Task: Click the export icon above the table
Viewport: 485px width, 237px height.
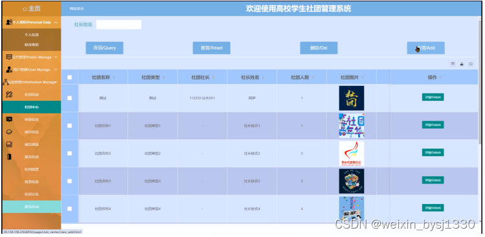Action: click(x=462, y=64)
